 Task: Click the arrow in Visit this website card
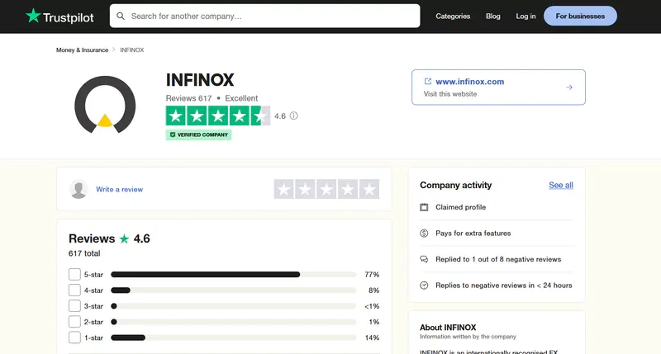pos(569,87)
